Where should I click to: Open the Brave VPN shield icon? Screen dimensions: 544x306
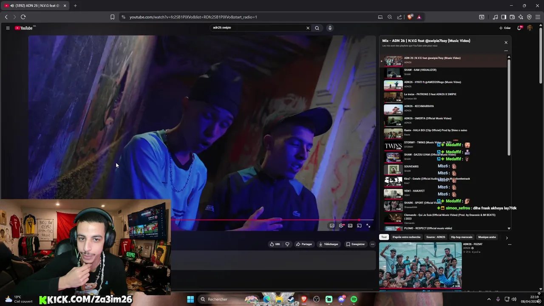tap(529, 17)
